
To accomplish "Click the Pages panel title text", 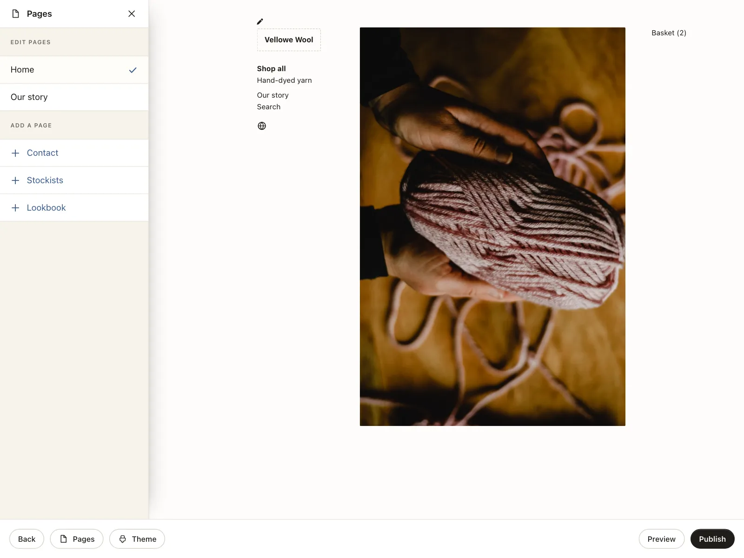I will (x=39, y=14).
